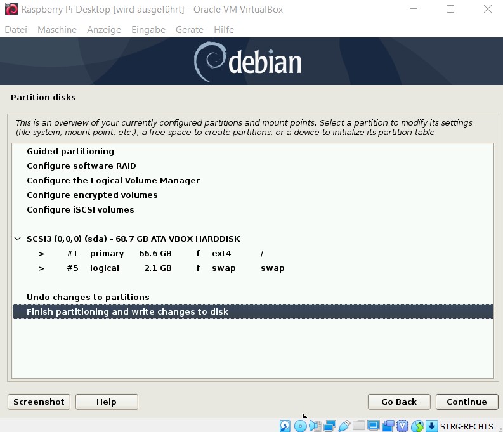Click the virtualization CPU status icon
Viewport: 503px width, 432px height.
tap(402, 426)
